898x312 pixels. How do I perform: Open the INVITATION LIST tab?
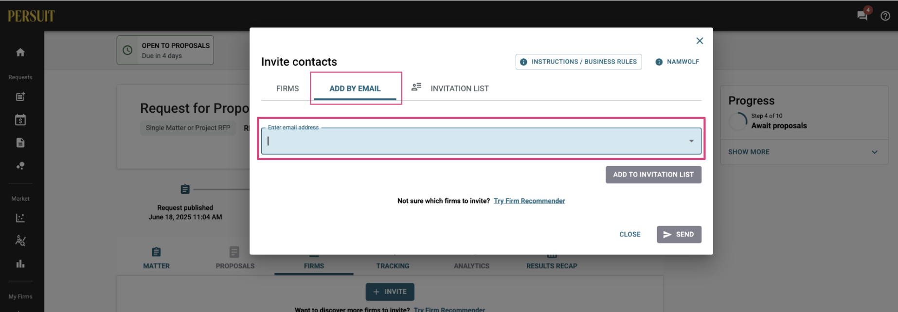[x=459, y=88]
